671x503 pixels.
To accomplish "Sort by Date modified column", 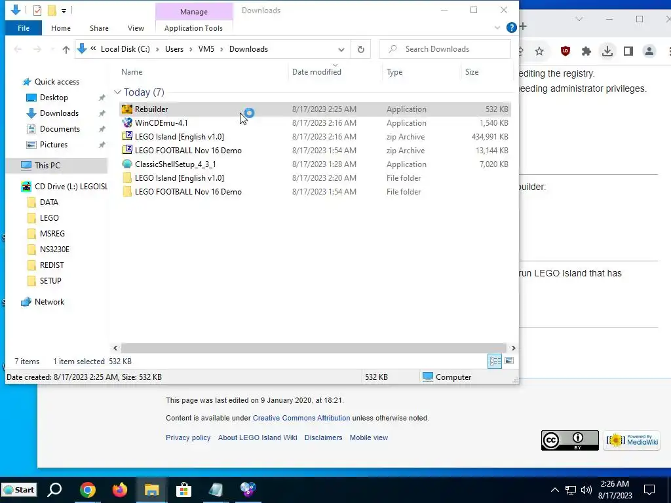I will pos(316,72).
